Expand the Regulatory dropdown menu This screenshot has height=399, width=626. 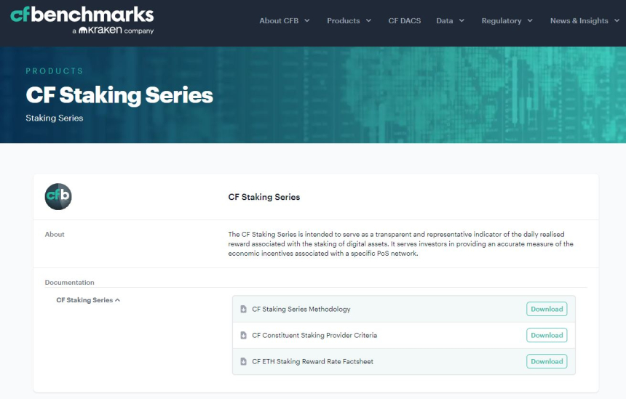coord(507,21)
